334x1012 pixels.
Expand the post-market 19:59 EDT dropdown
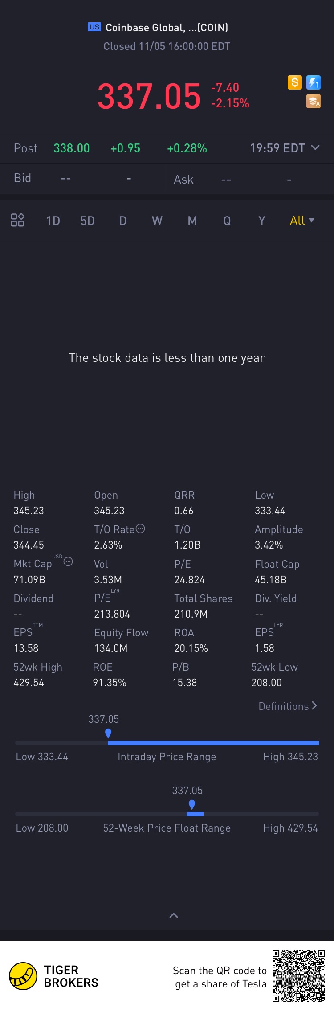tap(315, 147)
